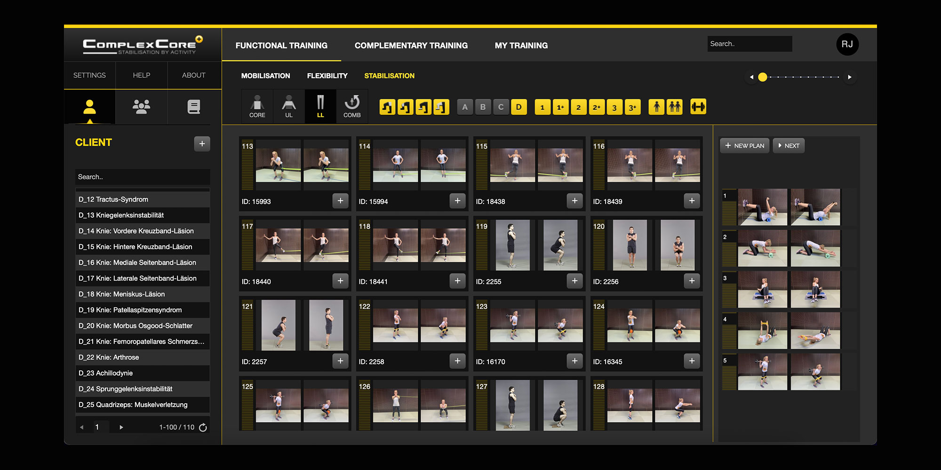Select the UL upper limb icon
The height and width of the screenshot is (470, 941).
pos(288,107)
